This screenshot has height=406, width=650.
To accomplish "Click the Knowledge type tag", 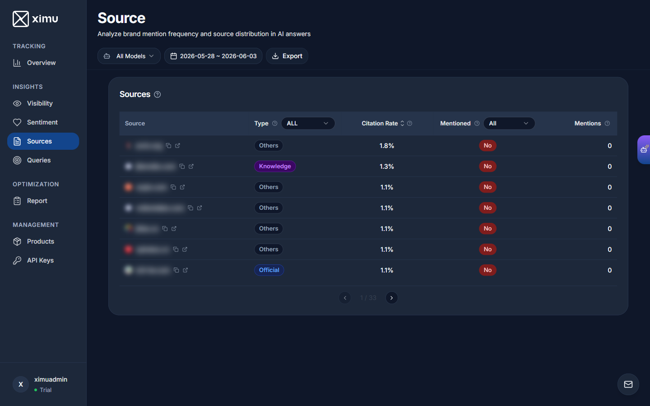I will (x=275, y=166).
